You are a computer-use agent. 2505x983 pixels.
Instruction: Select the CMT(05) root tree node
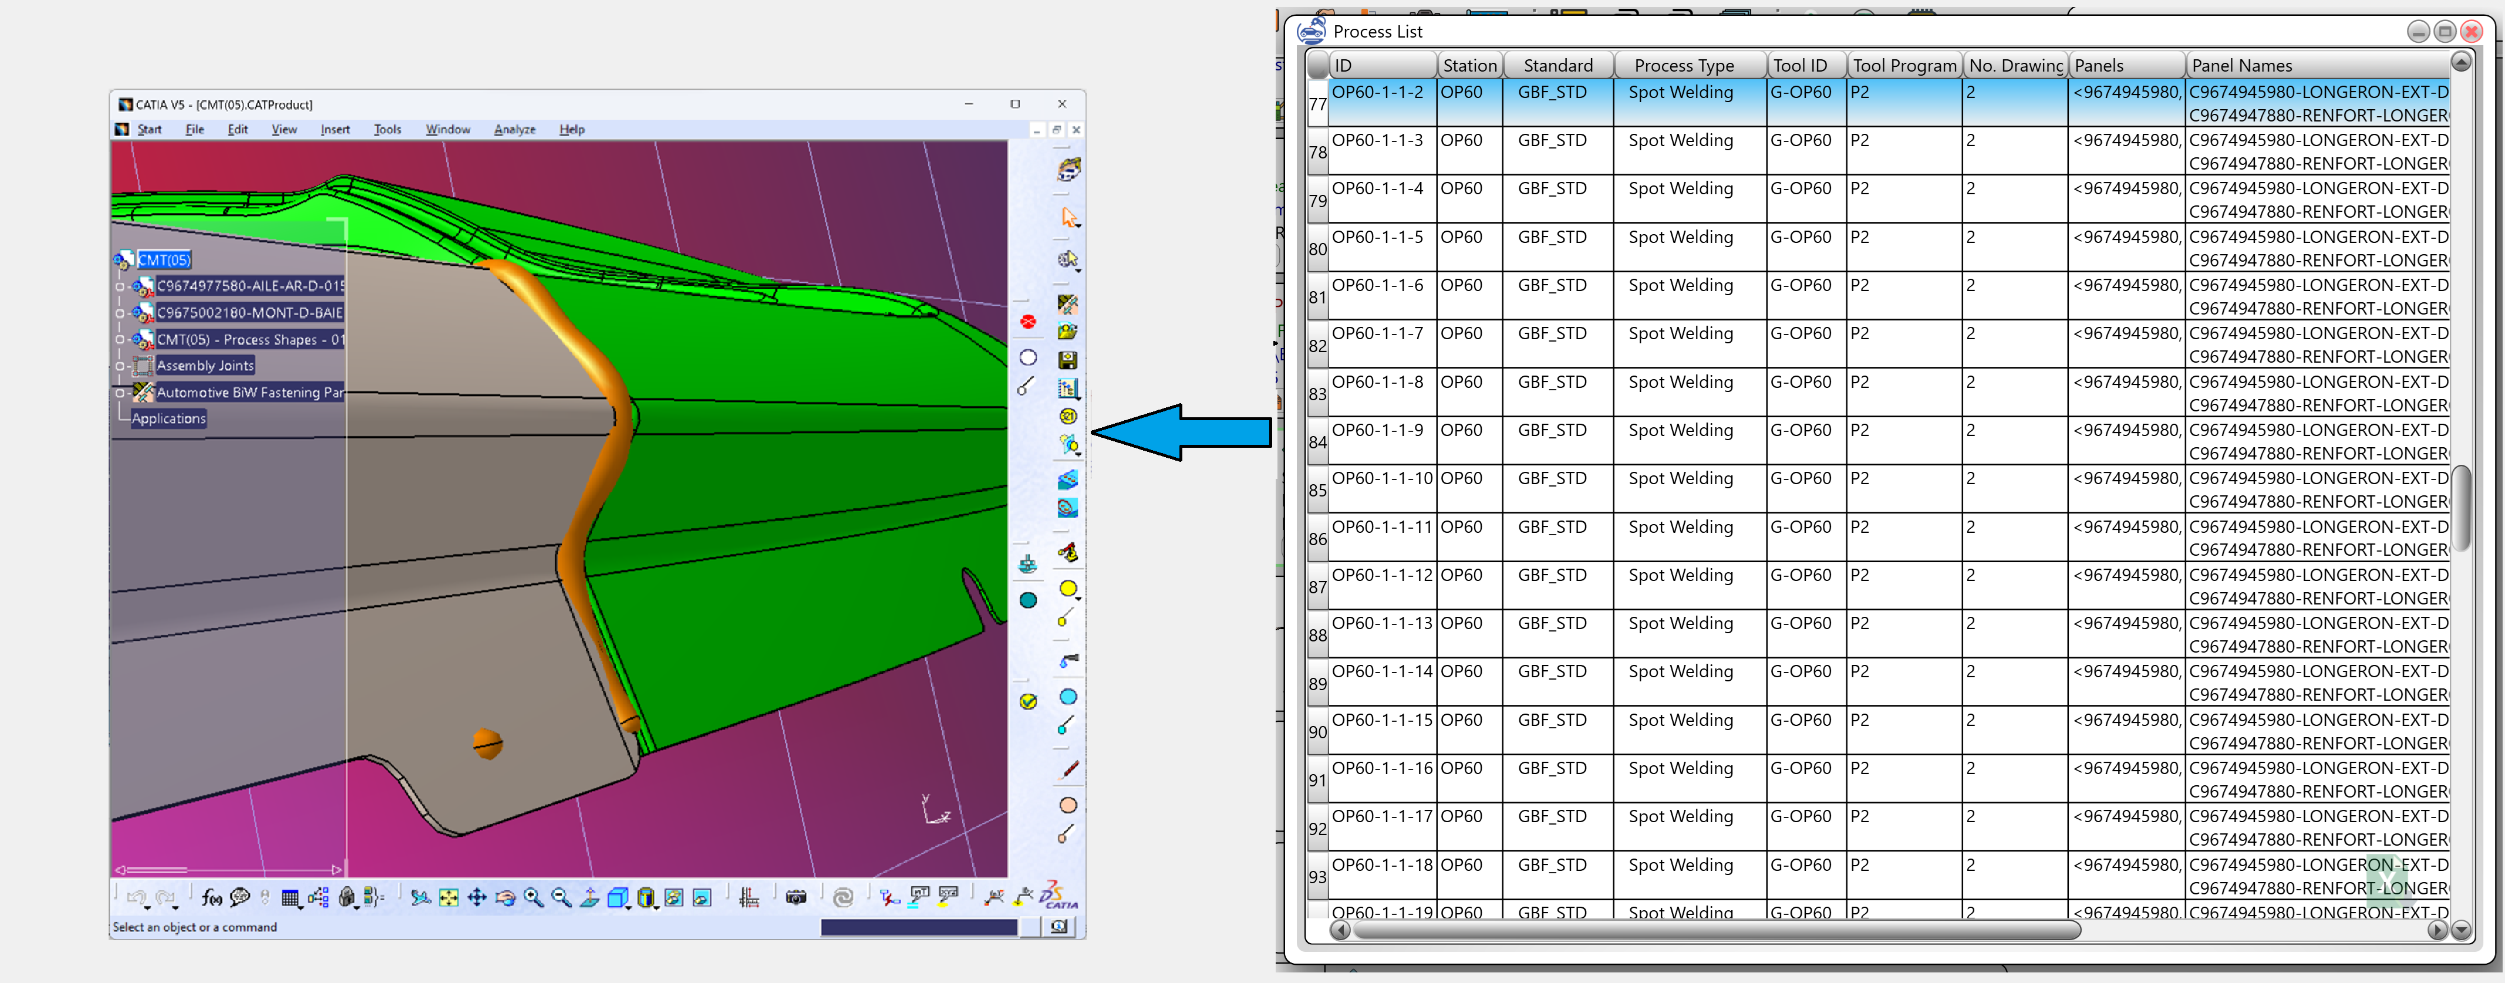(x=163, y=259)
